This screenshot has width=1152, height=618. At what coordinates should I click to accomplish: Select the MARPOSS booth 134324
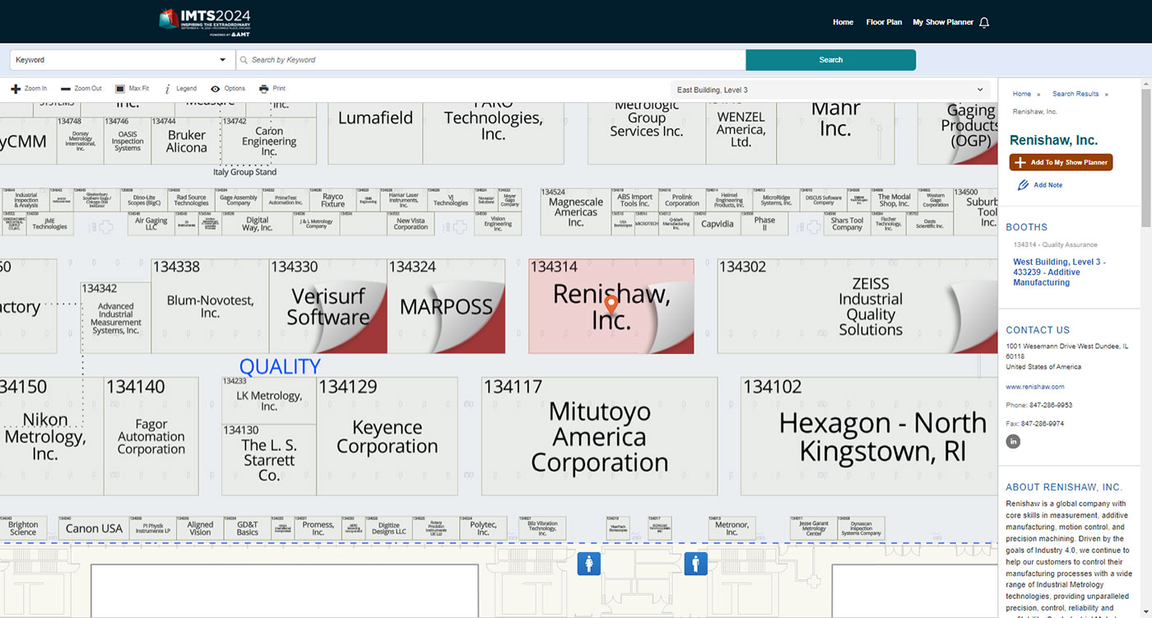click(446, 306)
